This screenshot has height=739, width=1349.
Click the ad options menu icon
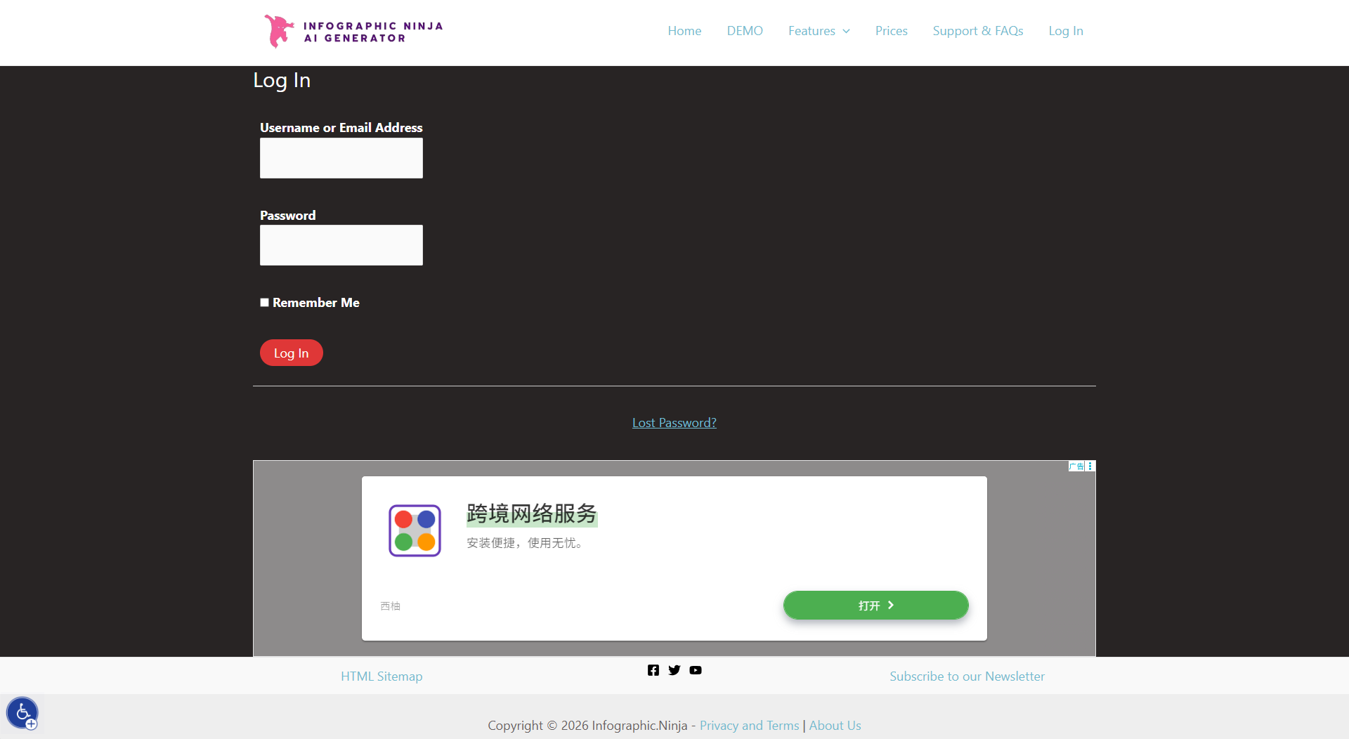tap(1090, 466)
